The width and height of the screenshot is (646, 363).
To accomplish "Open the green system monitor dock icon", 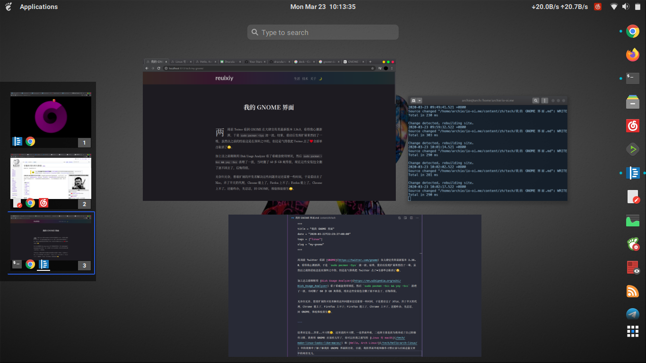I will click(x=633, y=220).
